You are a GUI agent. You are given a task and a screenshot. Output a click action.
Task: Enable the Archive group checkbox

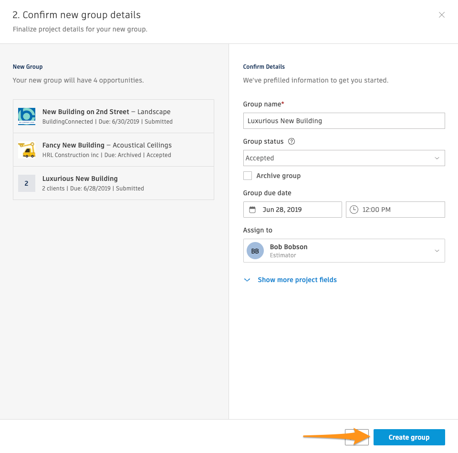point(248,176)
